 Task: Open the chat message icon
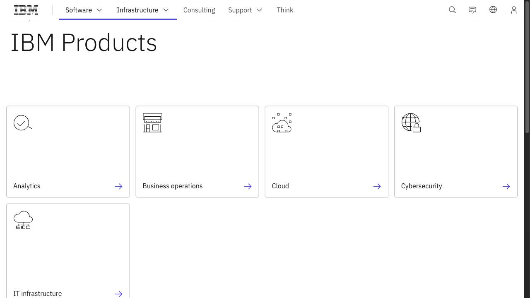[x=472, y=10]
